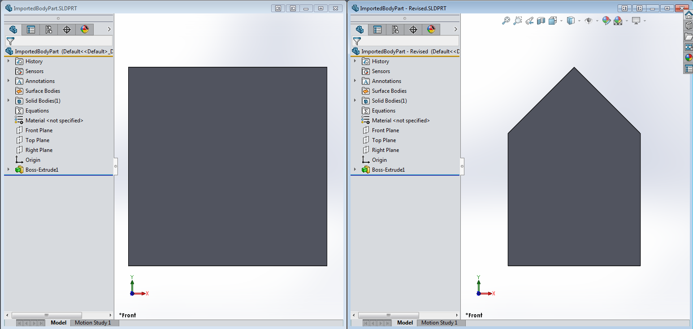Switch to DisplayManager tab in ImportedBodyPart window

point(85,30)
